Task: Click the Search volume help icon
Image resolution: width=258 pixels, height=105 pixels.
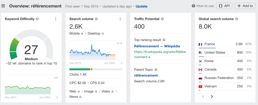Action: [96, 19]
